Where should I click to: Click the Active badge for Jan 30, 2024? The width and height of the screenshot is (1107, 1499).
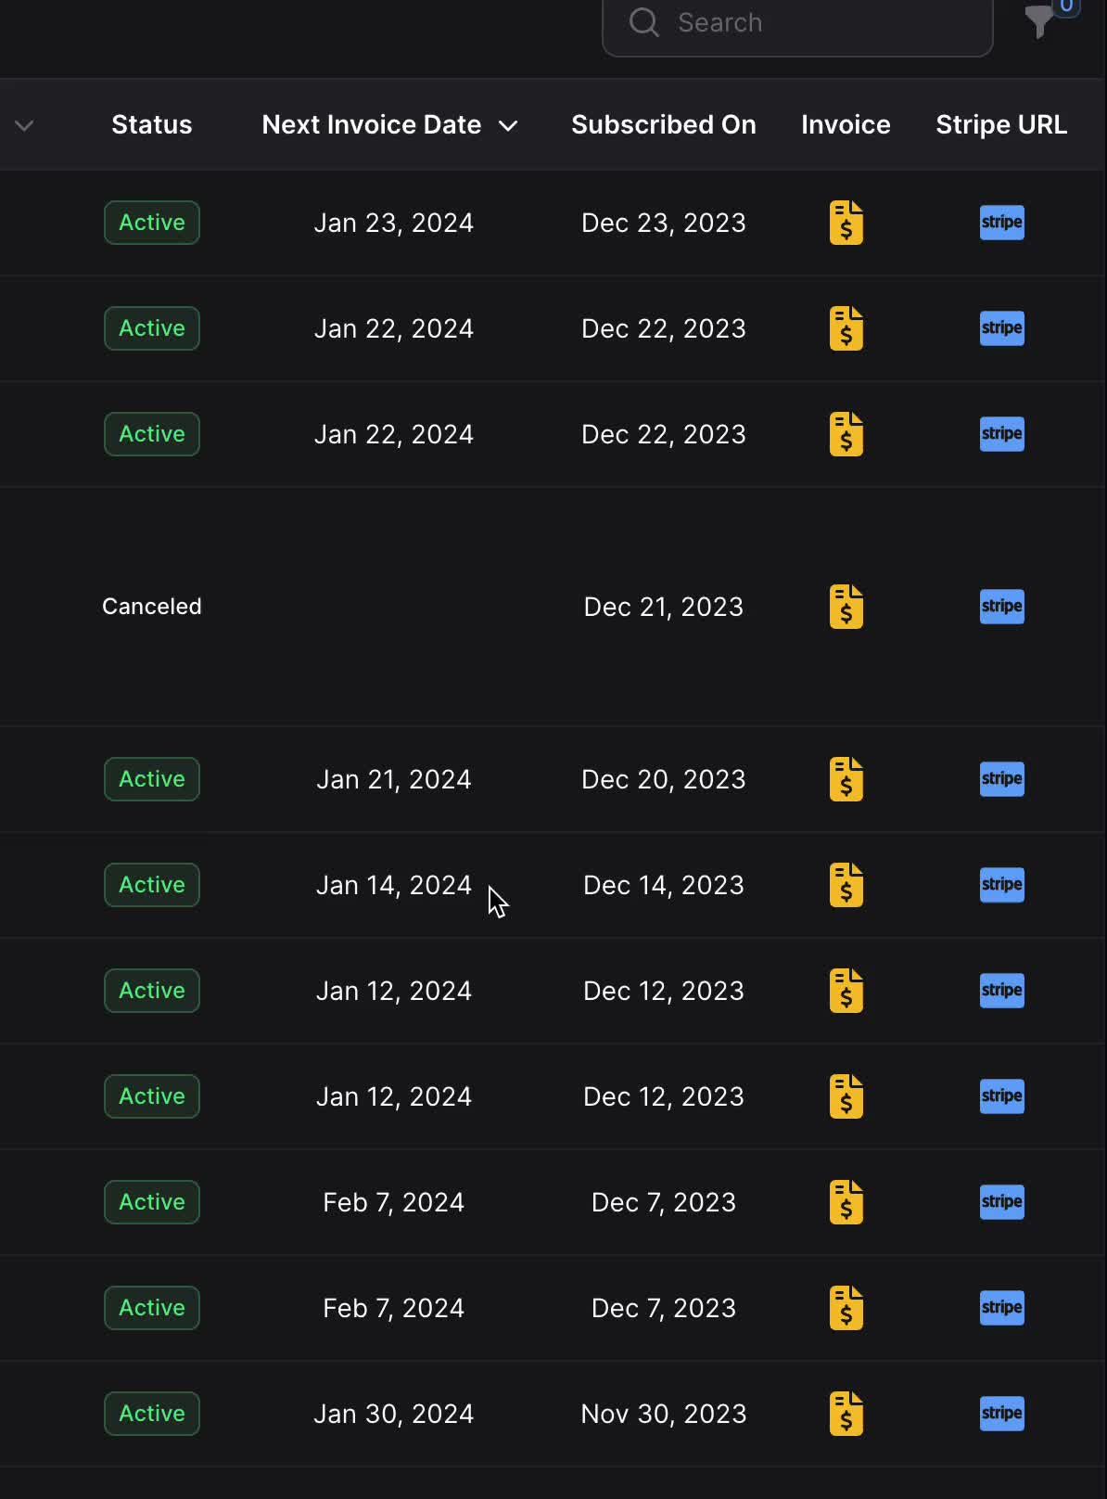click(151, 1414)
